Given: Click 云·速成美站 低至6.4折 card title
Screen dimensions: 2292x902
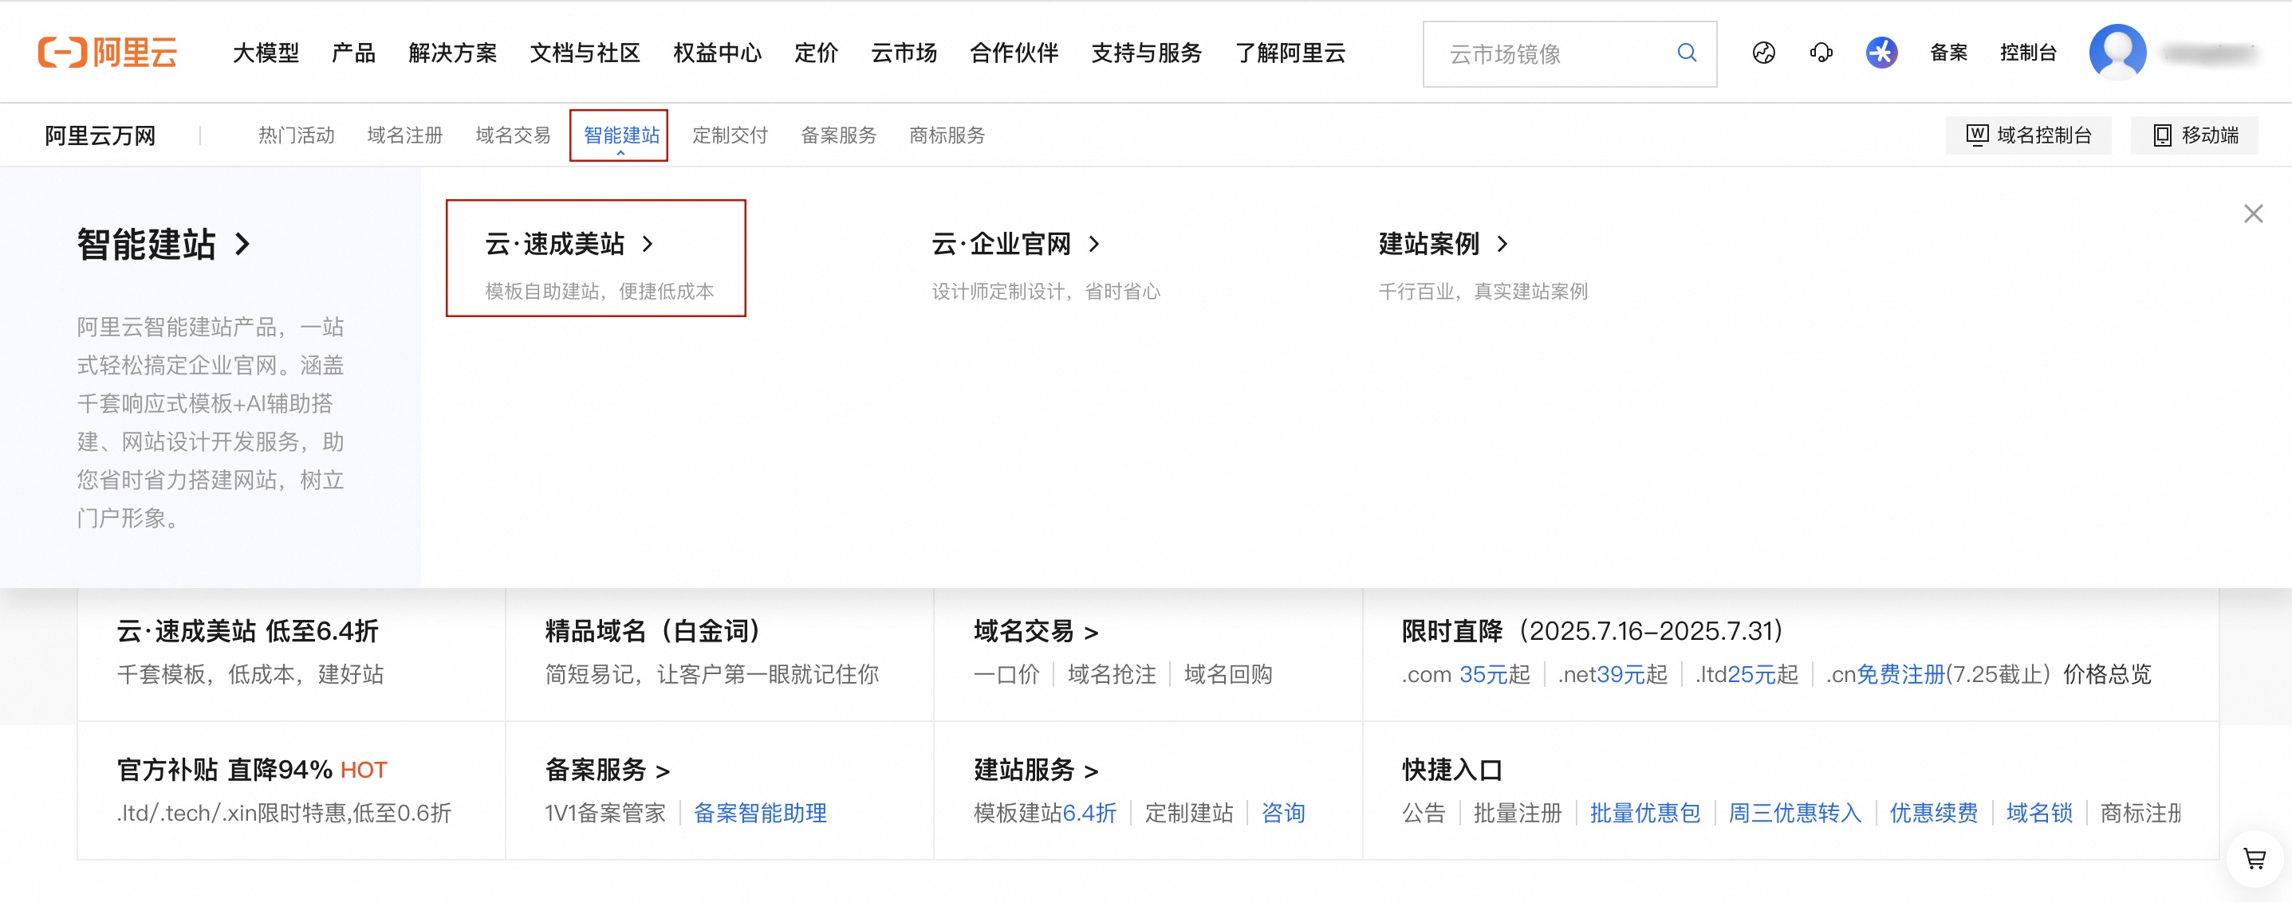Looking at the screenshot, I should (247, 631).
